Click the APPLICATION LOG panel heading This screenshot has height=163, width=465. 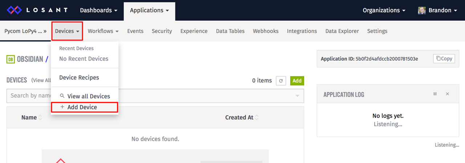coord(344,94)
